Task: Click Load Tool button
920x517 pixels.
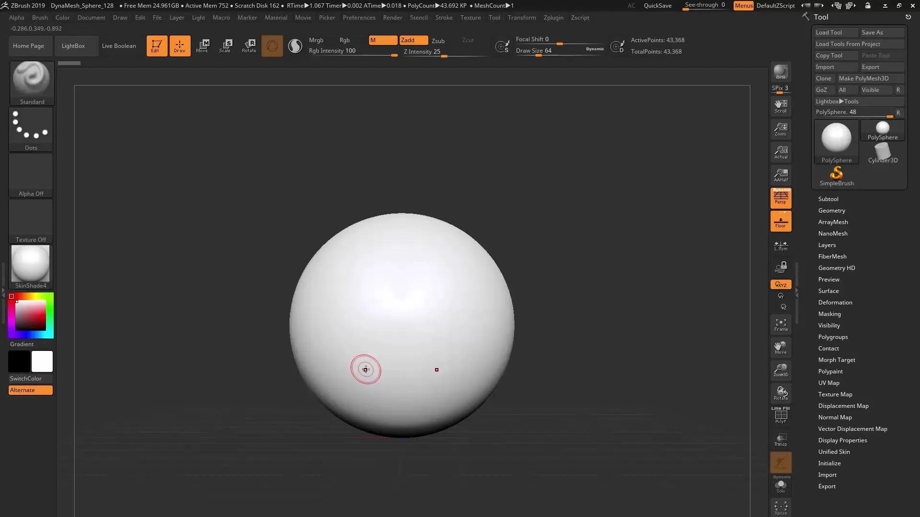Action: [x=836, y=33]
